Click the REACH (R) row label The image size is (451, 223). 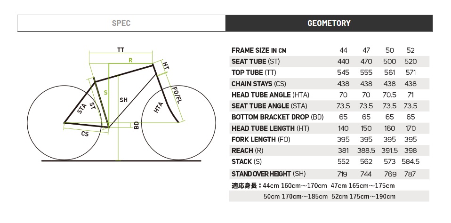[247, 150]
